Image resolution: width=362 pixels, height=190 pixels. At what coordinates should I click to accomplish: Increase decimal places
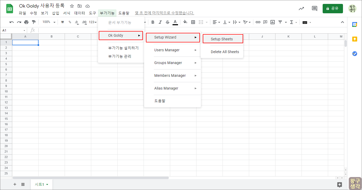pos(84,22)
